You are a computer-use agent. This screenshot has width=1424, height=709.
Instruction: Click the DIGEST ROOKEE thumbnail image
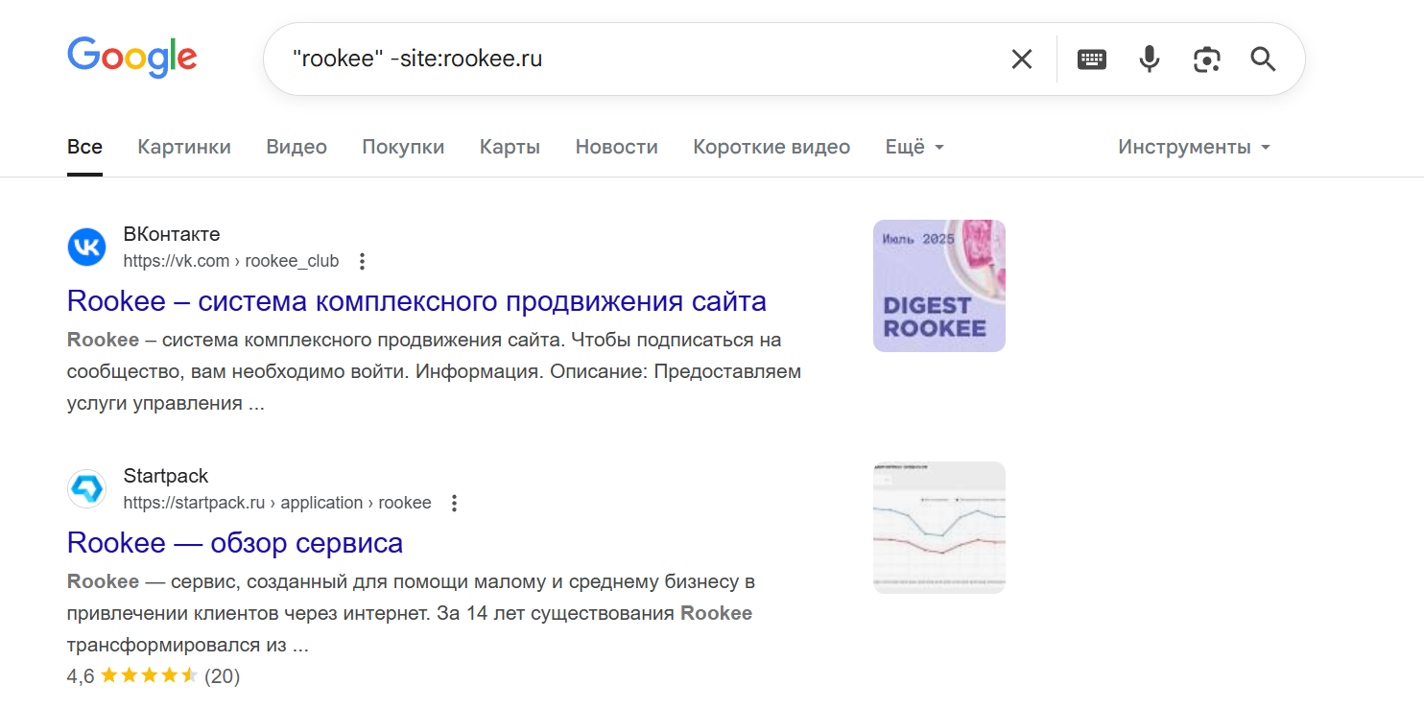[x=938, y=285]
